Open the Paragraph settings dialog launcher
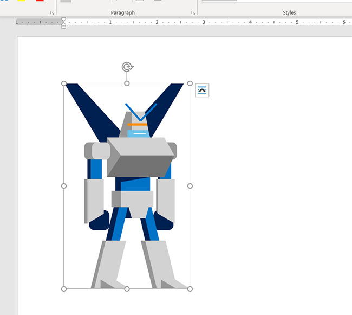 pyautogui.click(x=193, y=13)
